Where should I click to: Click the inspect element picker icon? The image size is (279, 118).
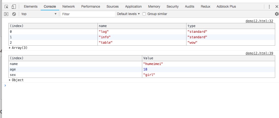pos(6,7)
